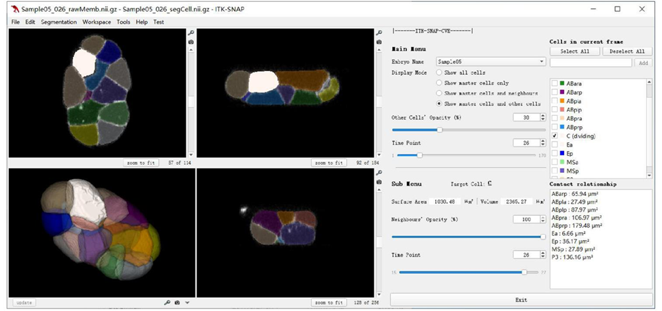This screenshot has height=311, width=662.
Task: Click the Deselect All button
Action: 627,51
